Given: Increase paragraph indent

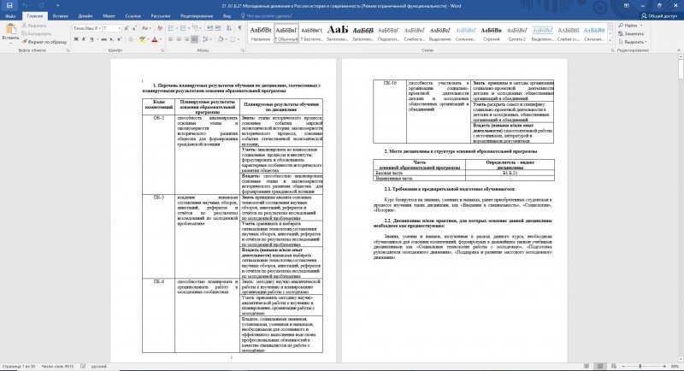Looking at the screenshot, I should pos(218,28).
